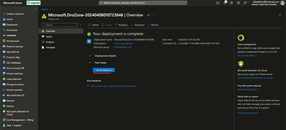Click the Cost management donut icon

(x=241, y=38)
